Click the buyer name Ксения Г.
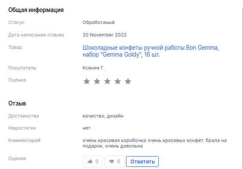Screen dimensions: 243x169 [94, 68]
